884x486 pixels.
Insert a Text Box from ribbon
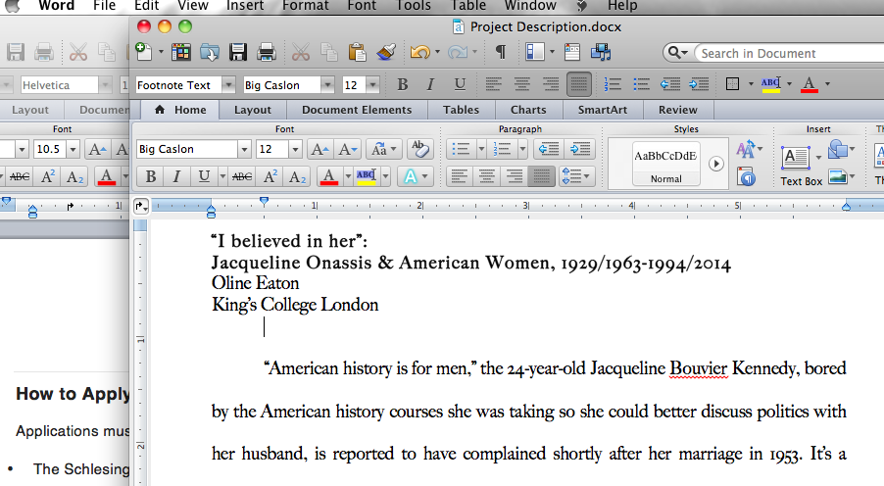[801, 166]
